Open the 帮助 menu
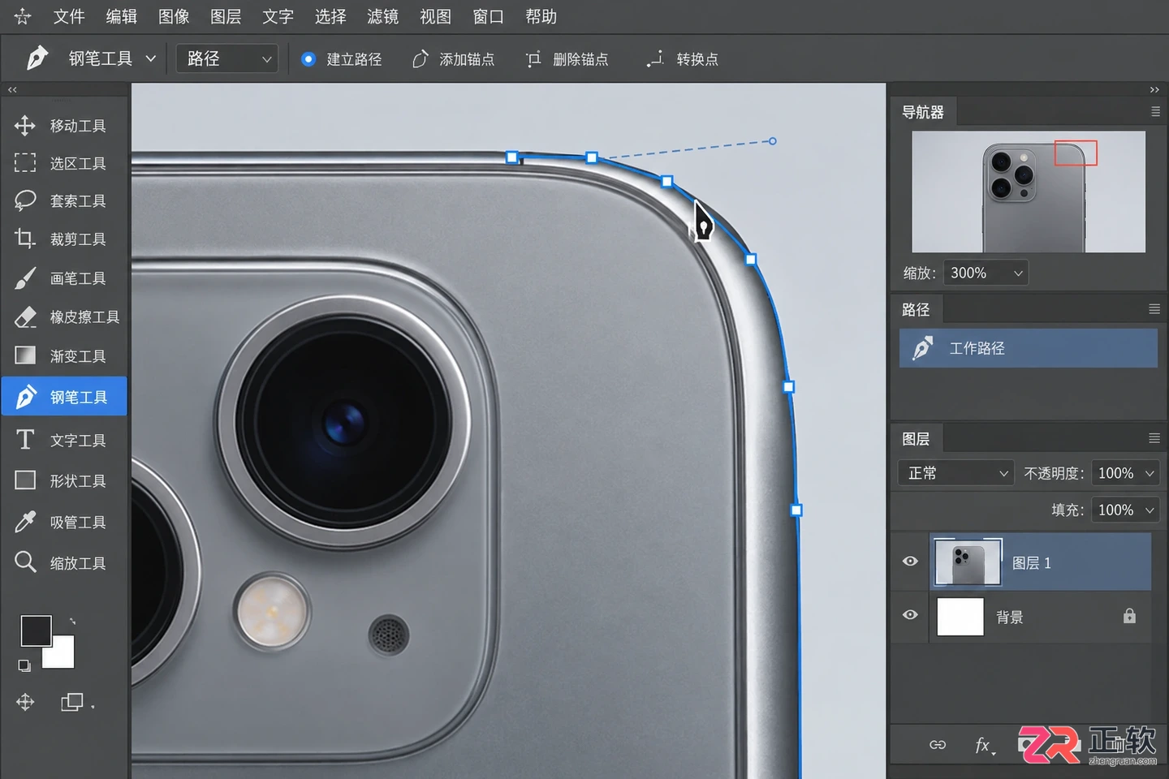Screen dimensions: 1169x779 [541, 16]
